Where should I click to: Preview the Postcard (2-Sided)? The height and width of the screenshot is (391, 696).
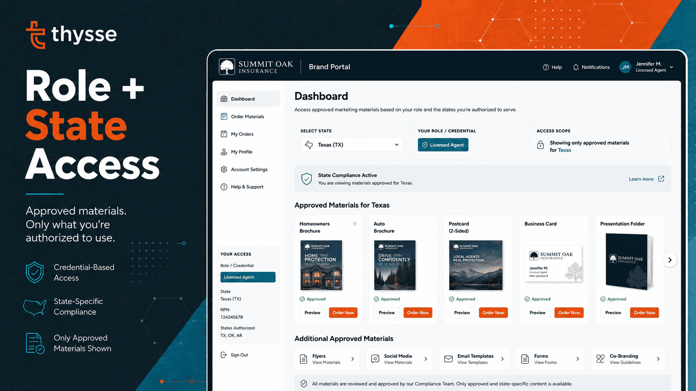click(x=462, y=312)
